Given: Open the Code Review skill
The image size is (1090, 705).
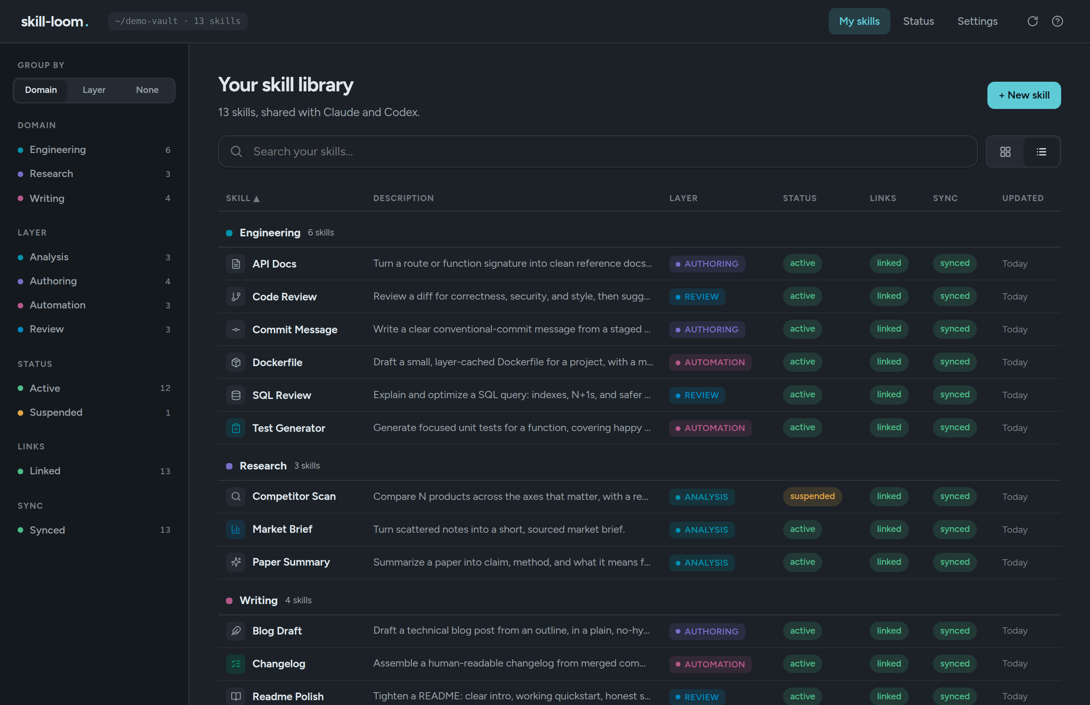Looking at the screenshot, I should point(285,297).
